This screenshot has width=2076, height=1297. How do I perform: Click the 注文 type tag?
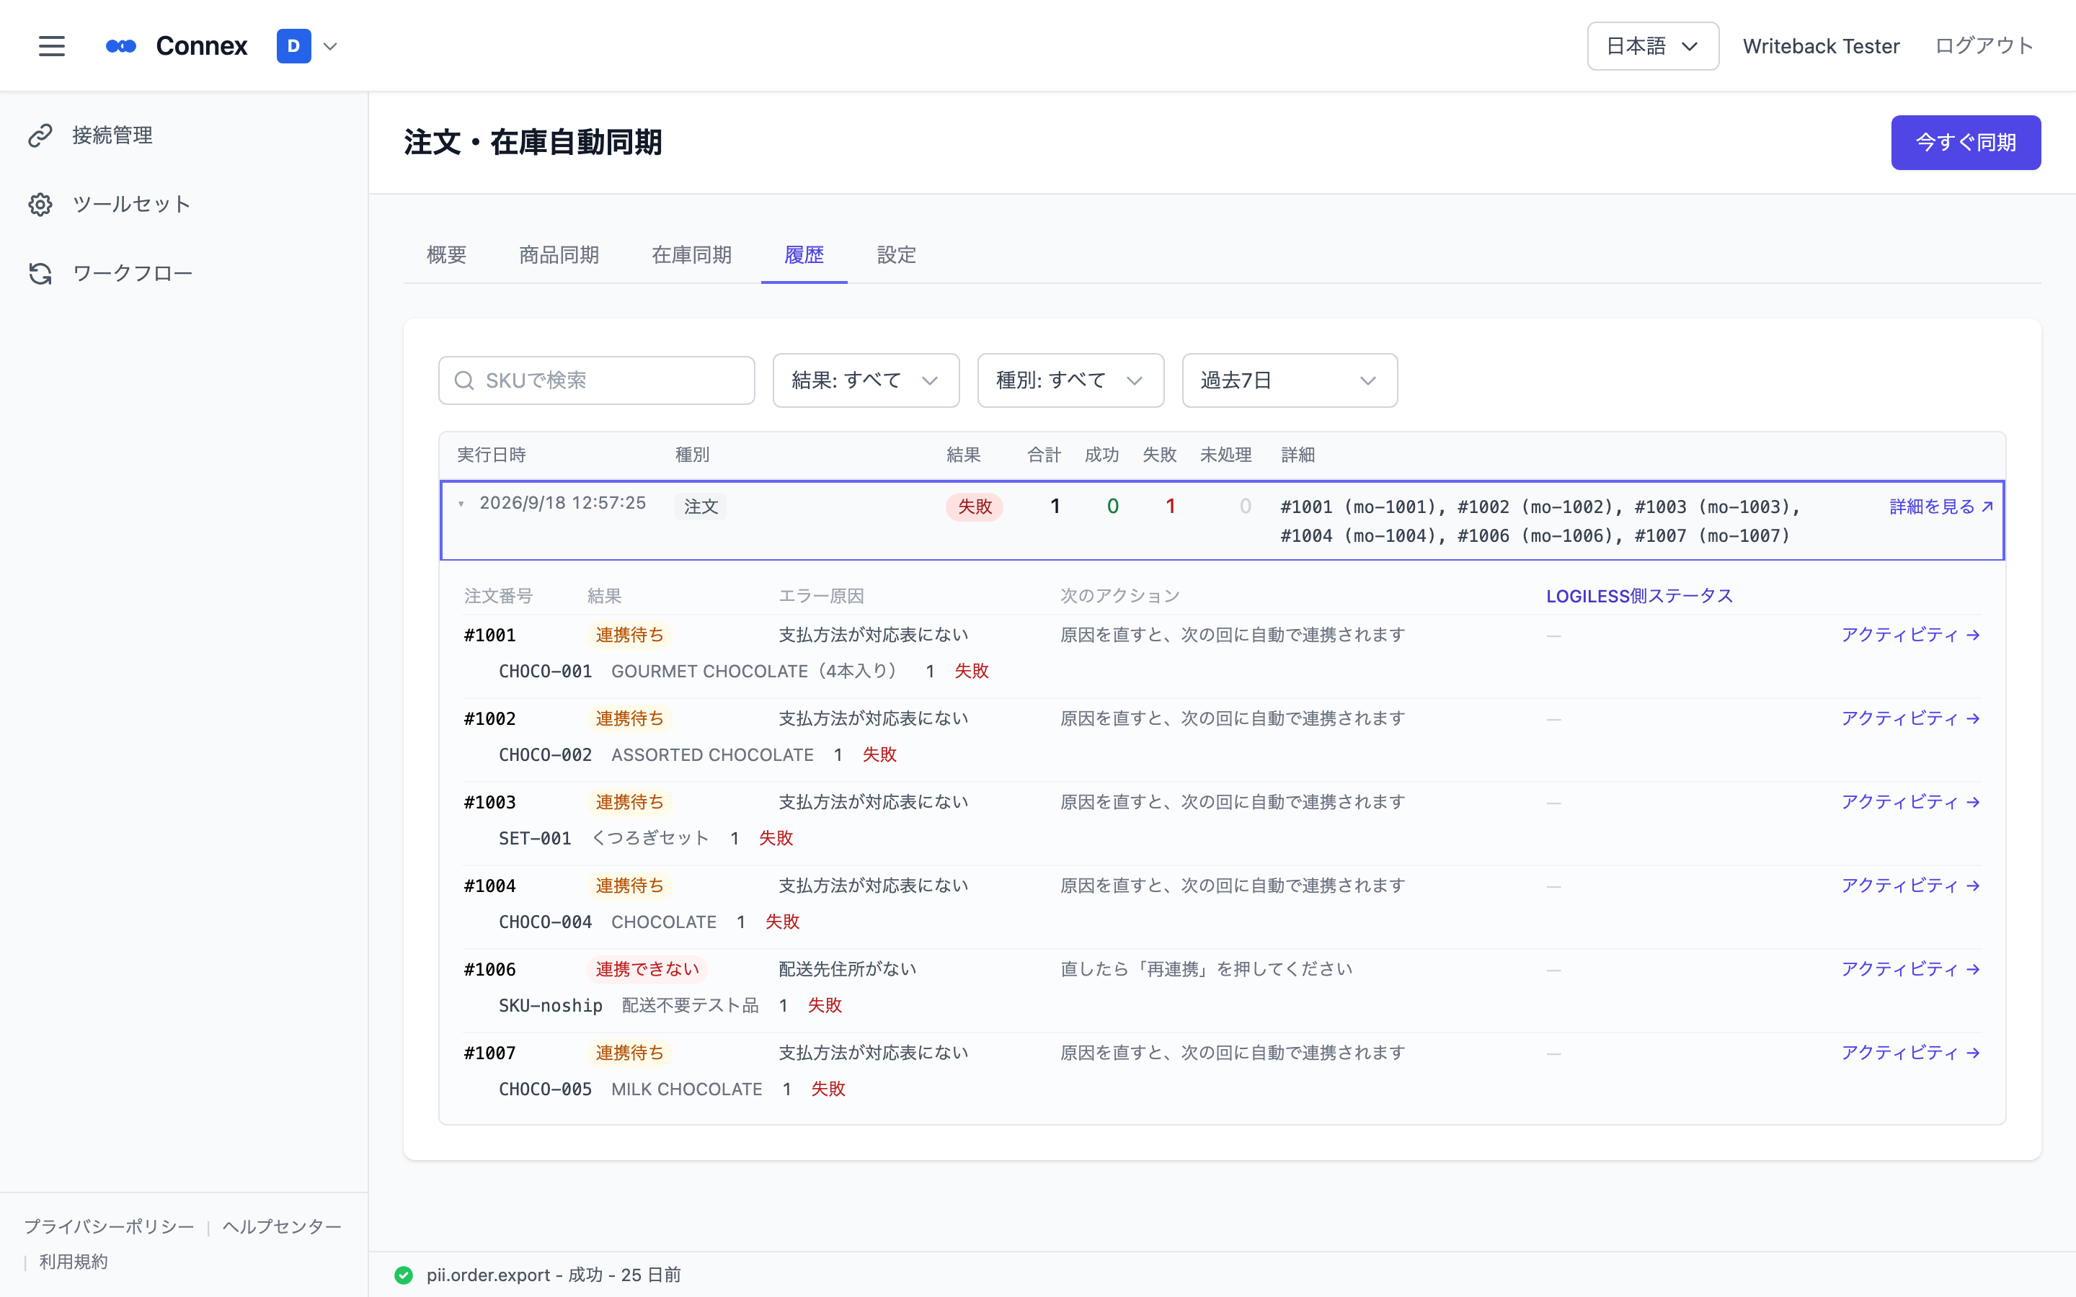pos(701,507)
